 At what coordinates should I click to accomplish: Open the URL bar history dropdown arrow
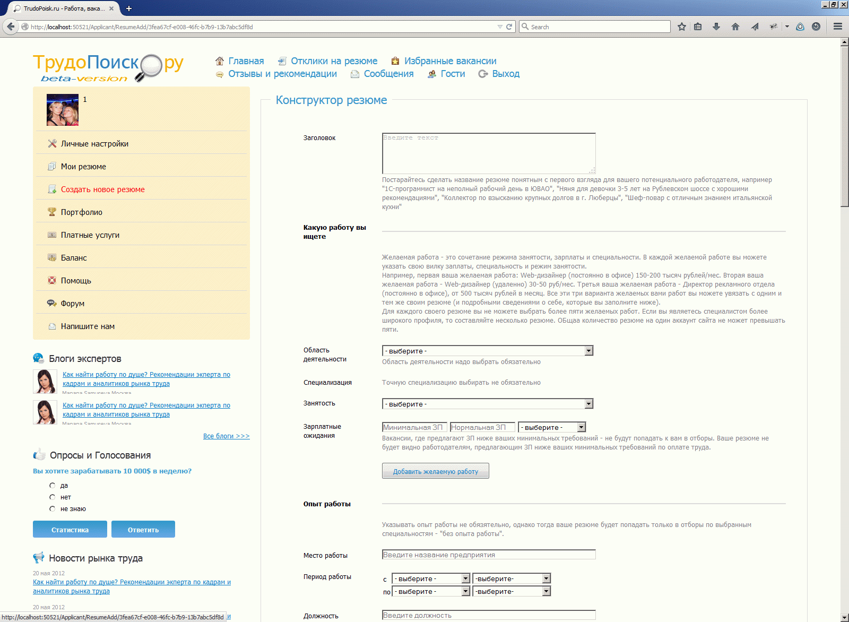click(500, 27)
